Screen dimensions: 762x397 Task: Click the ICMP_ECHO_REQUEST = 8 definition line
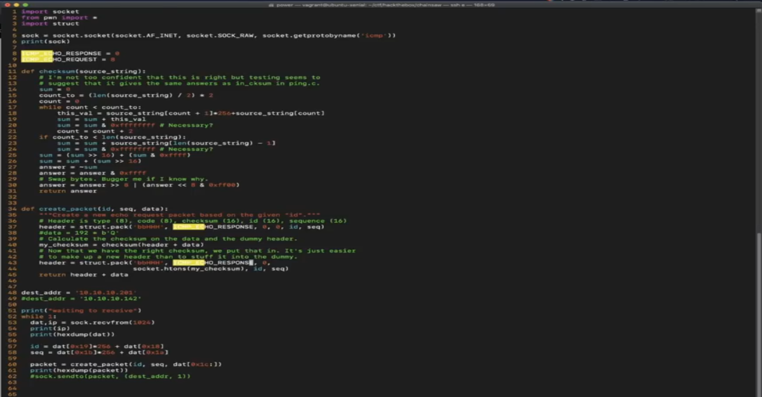pos(68,59)
